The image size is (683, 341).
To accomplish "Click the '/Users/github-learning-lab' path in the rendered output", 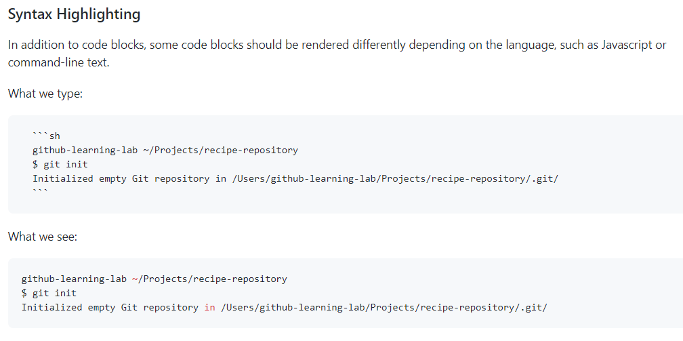I will pyautogui.click(x=384, y=307).
